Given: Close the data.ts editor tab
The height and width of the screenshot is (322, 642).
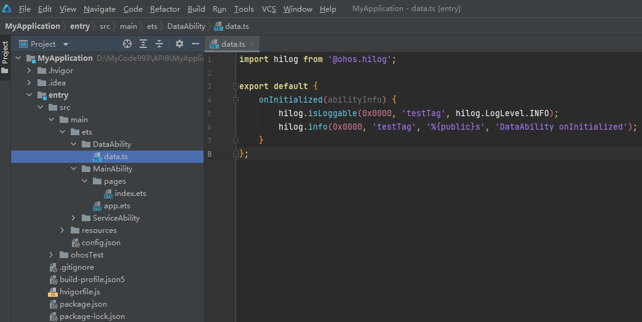Looking at the screenshot, I should pos(252,44).
